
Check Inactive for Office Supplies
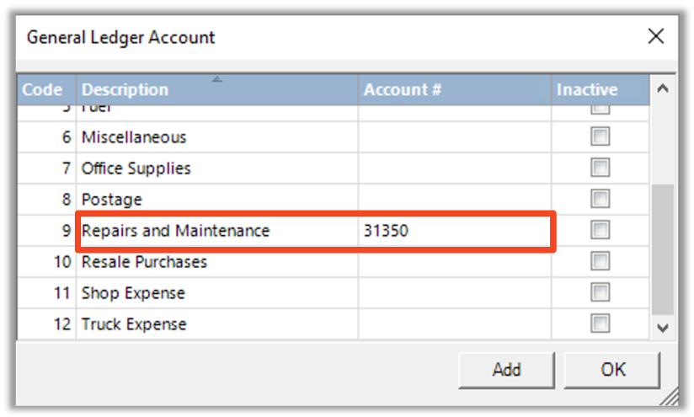coord(601,168)
